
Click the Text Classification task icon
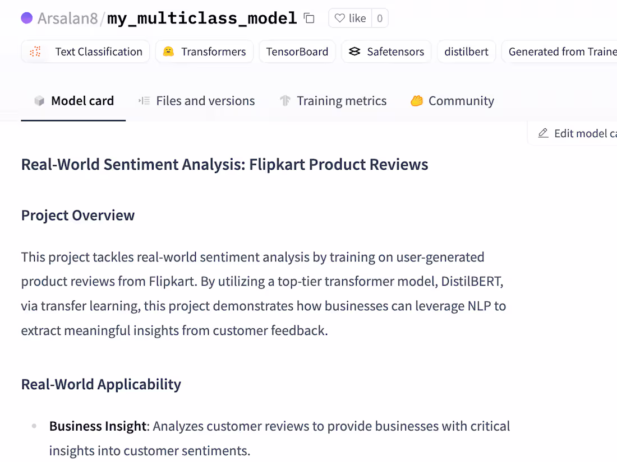tap(35, 52)
